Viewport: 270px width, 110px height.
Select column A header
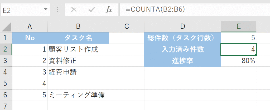(30, 27)
